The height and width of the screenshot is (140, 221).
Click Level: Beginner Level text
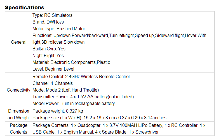tap(53, 69)
